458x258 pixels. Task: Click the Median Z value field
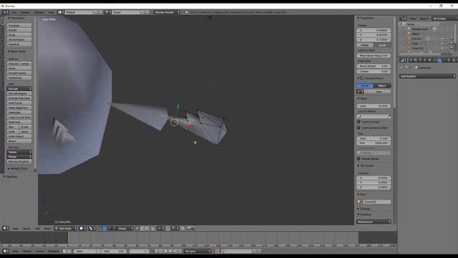pos(374,39)
